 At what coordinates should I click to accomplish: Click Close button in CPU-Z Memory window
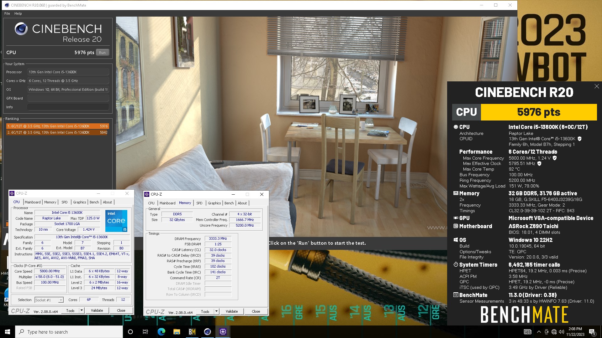pyautogui.click(x=256, y=311)
